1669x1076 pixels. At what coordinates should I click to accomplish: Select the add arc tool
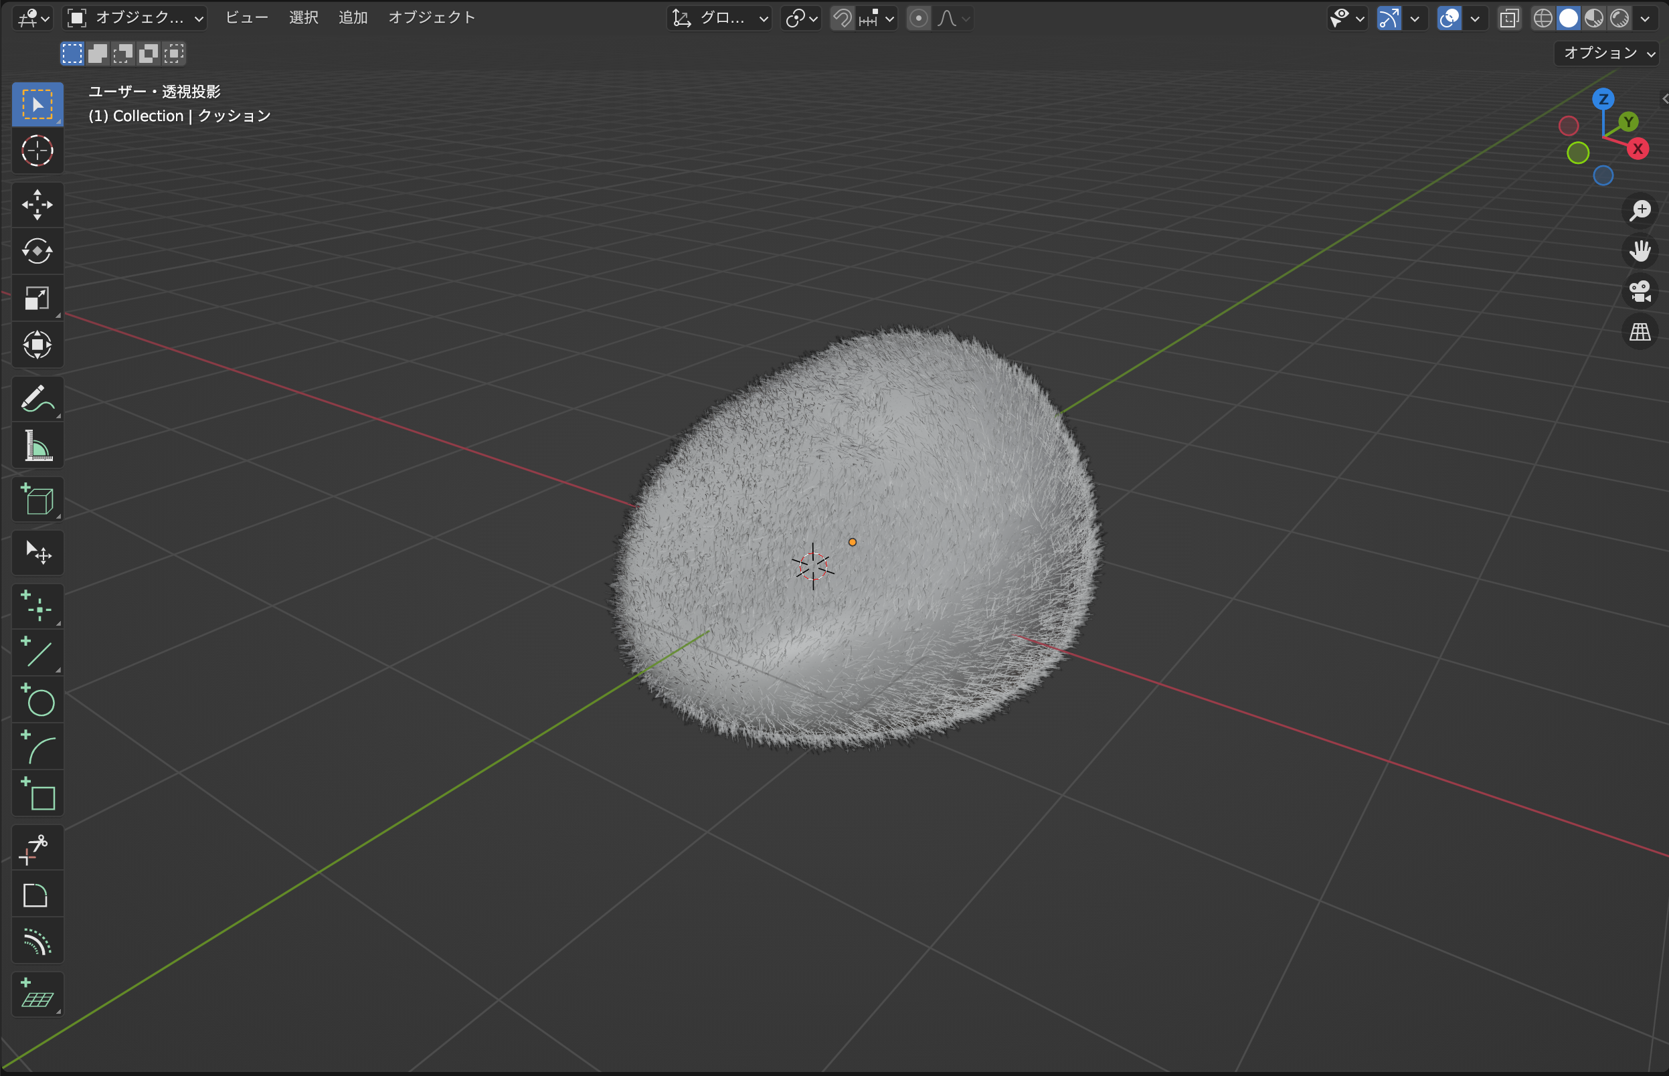[37, 746]
